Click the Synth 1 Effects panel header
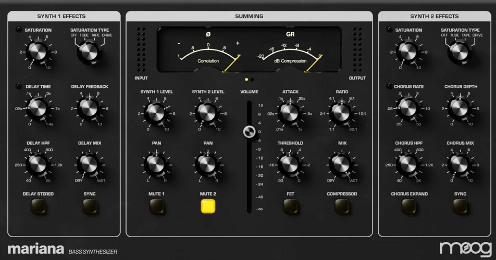Image resolution: width=496 pixels, height=260 pixels. [x=64, y=16]
